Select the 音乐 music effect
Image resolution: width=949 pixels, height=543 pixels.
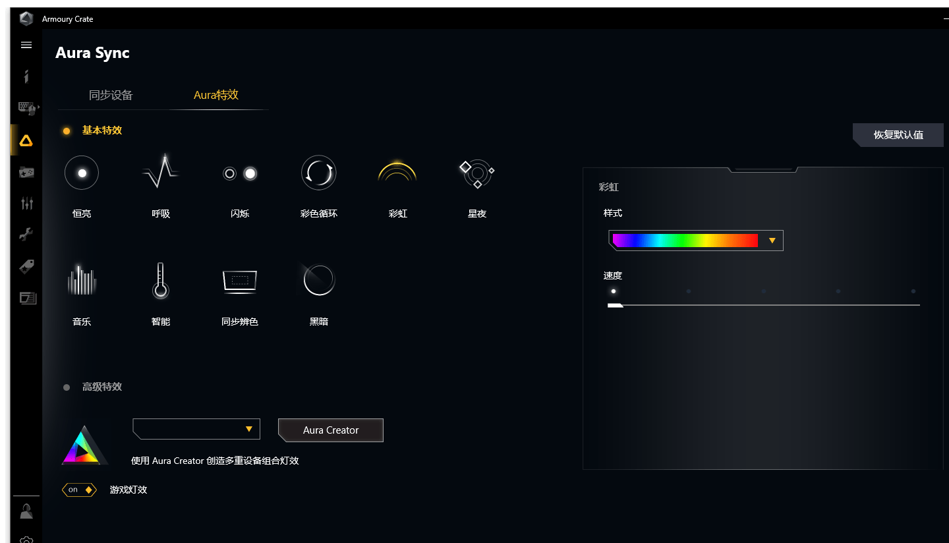(82, 281)
